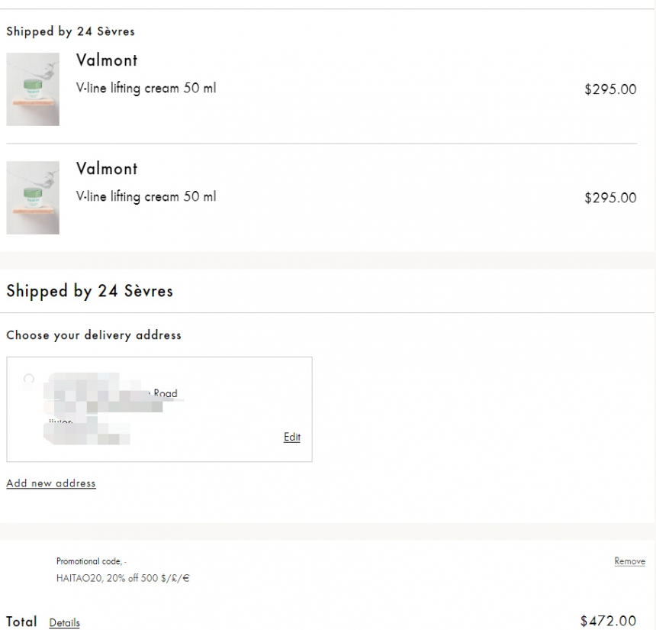The image size is (656, 630).
Task: Click the large Shipped by 24 Sèvres heading
Action: pos(89,291)
